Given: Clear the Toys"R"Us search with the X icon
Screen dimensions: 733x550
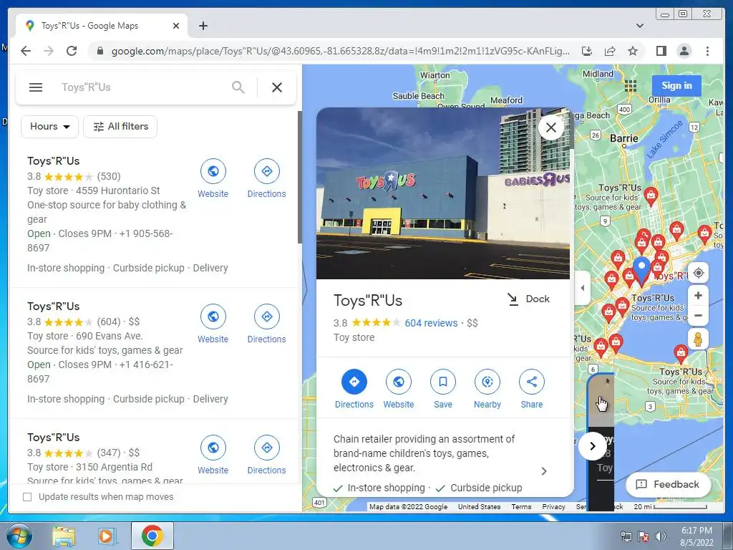Looking at the screenshot, I should coord(277,87).
